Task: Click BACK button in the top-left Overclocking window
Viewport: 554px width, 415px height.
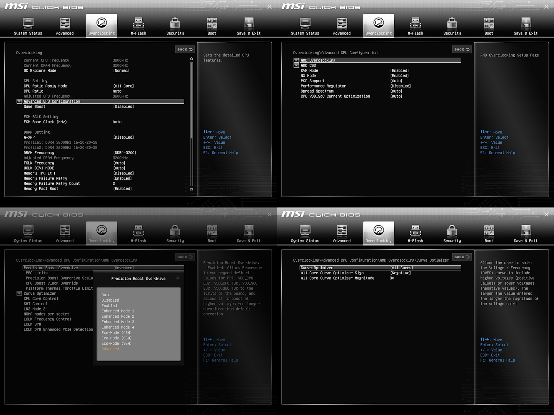Action: click(185, 50)
